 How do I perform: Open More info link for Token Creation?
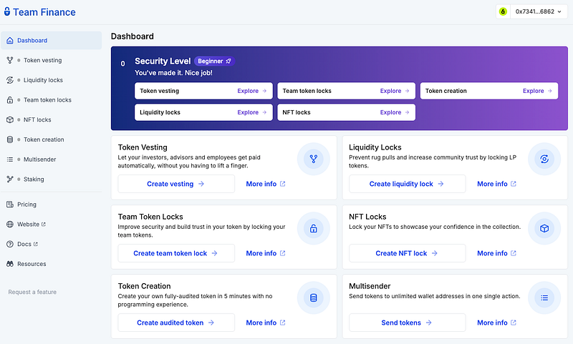pyautogui.click(x=266, y=323)
